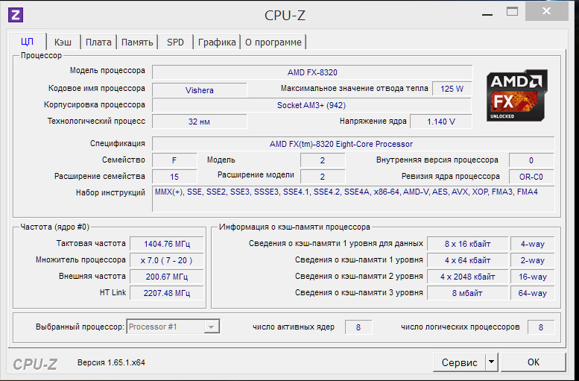Click the Сервис button
The width and height of the screenshot is (579, 381).
459,362
